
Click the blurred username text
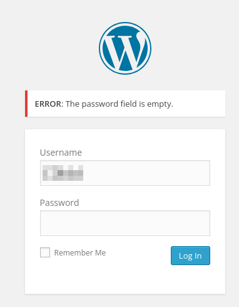tap(63, 173)
